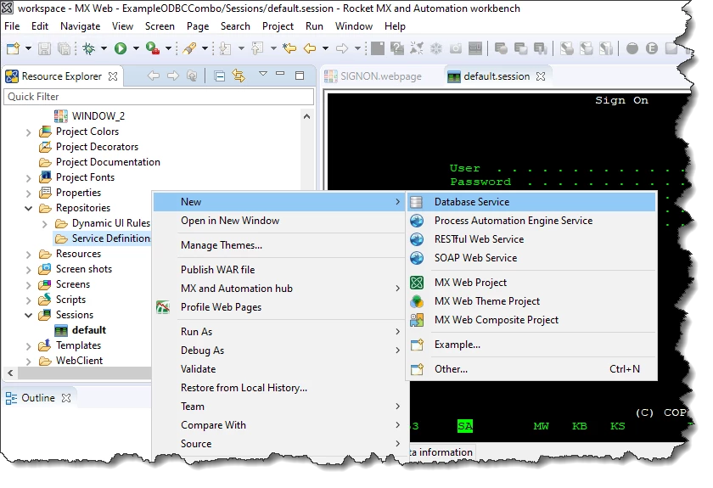Click Resource Explorer back navigation arrow
This screenshot has width=713, height=488.
tap(154, 76)
